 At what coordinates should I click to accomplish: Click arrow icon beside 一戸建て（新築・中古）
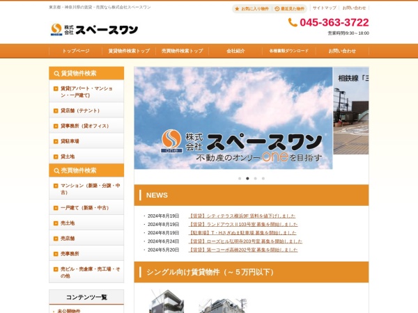pos(56,208)
